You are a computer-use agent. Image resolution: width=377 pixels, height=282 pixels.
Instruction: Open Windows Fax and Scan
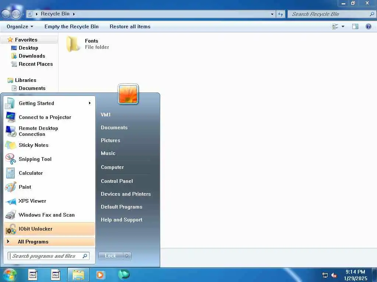coord(49,215)
